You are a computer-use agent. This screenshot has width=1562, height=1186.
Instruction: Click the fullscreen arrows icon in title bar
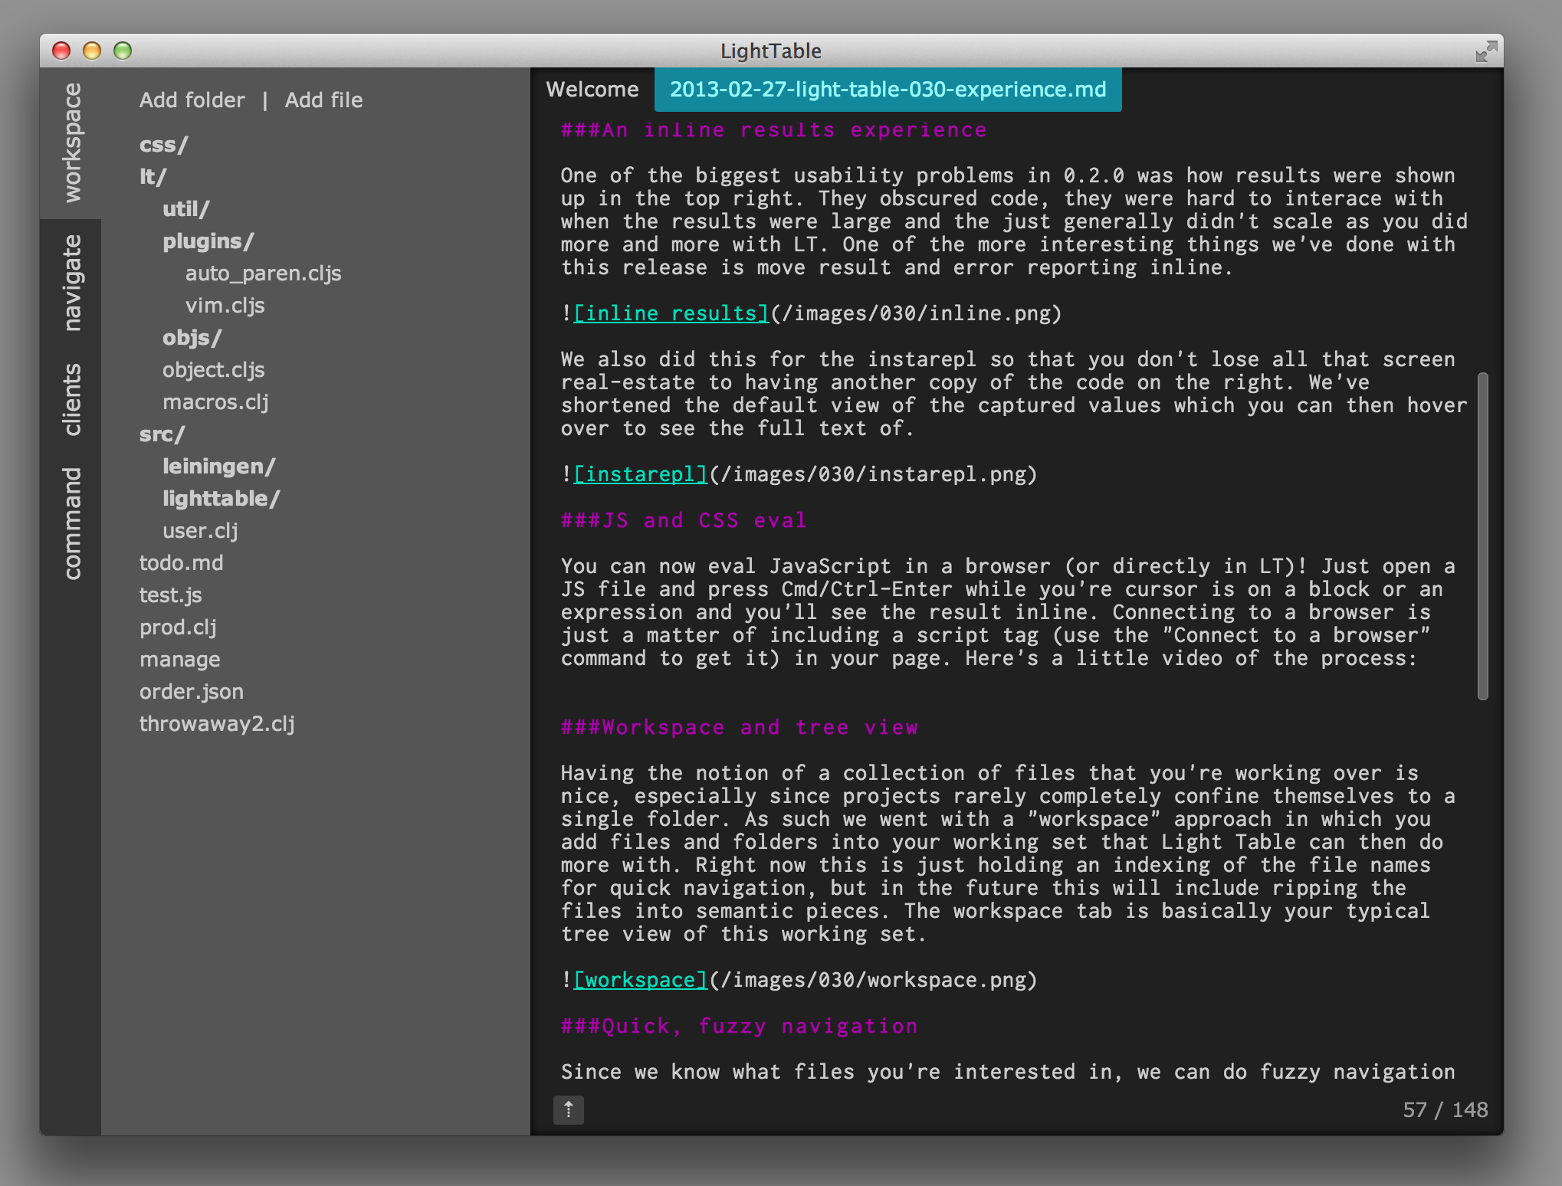(1485, 51)
